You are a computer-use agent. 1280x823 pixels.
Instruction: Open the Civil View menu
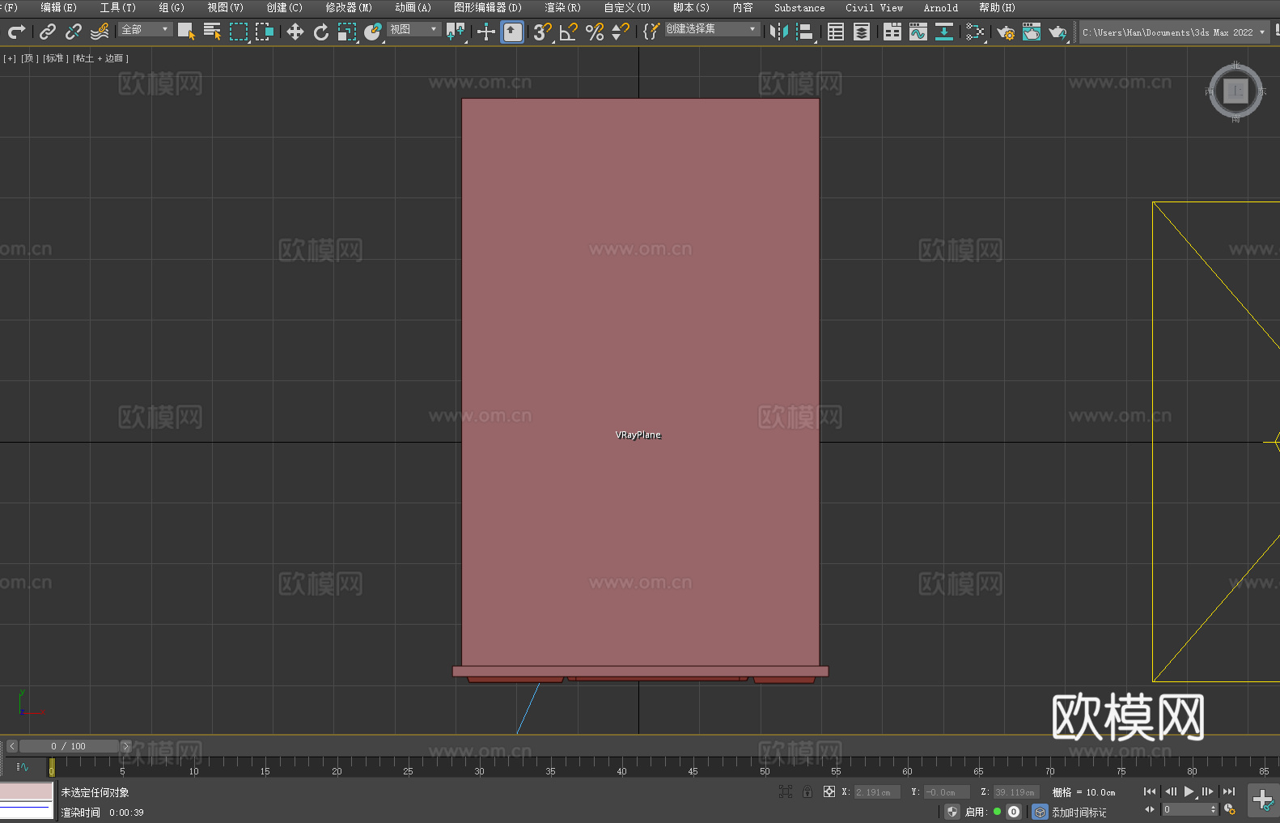(x=874, y=7)
